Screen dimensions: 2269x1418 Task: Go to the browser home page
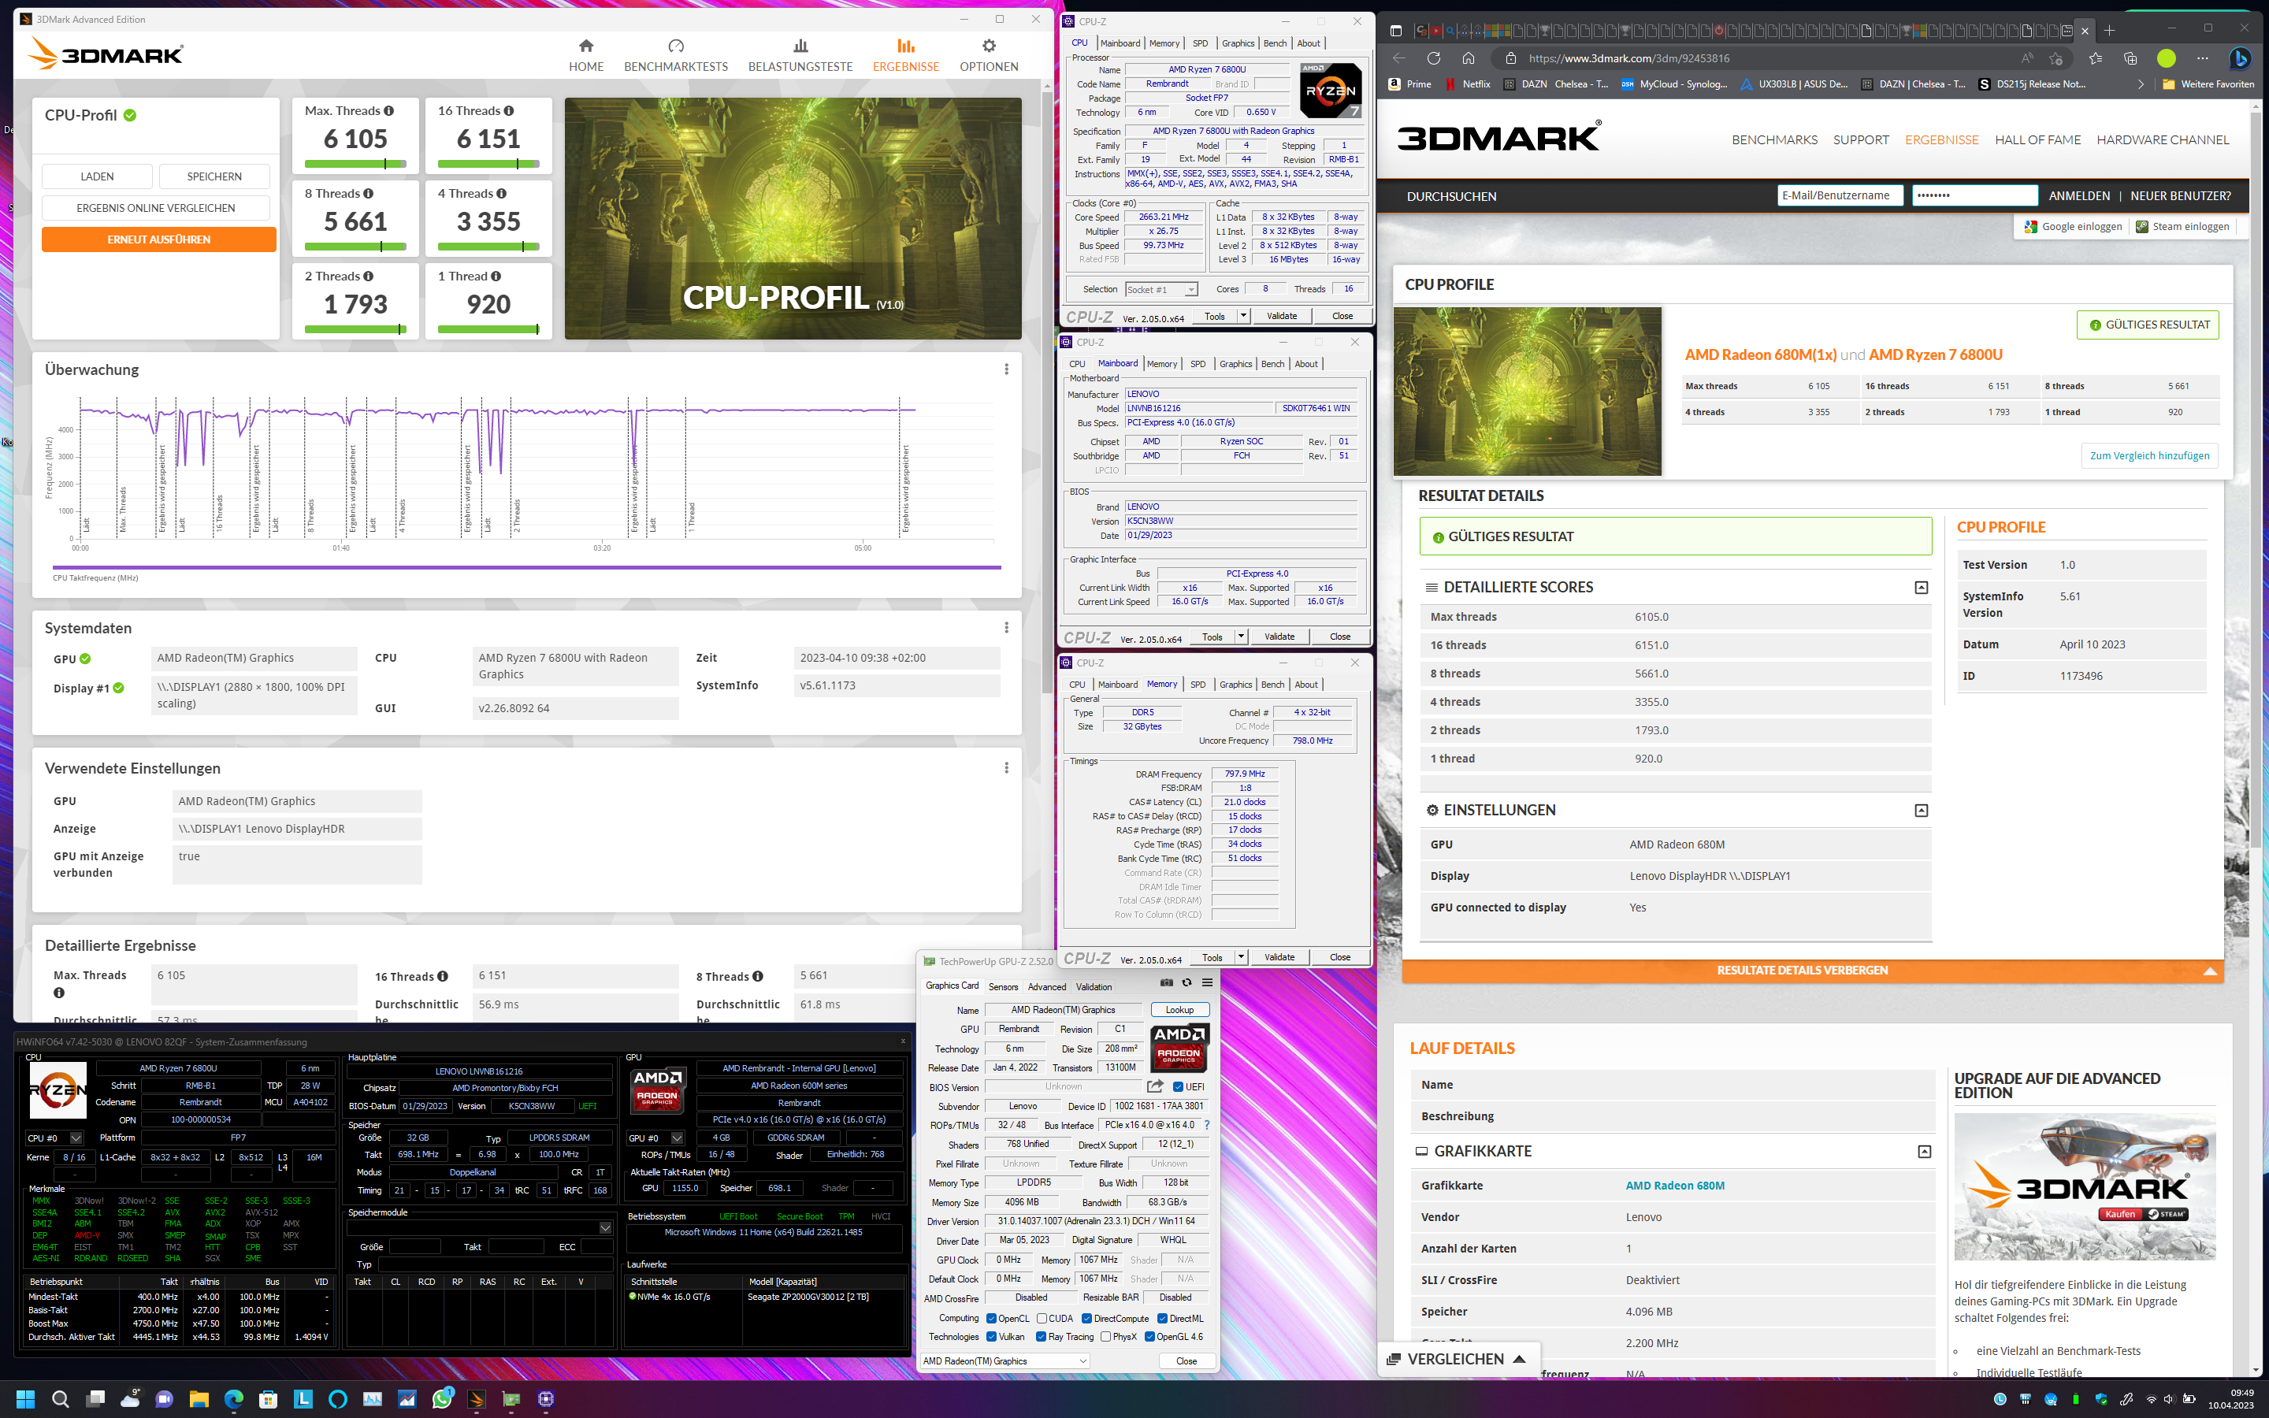(x=1469, y=58)
